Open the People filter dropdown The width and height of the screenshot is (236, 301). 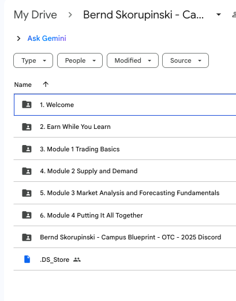80,60
